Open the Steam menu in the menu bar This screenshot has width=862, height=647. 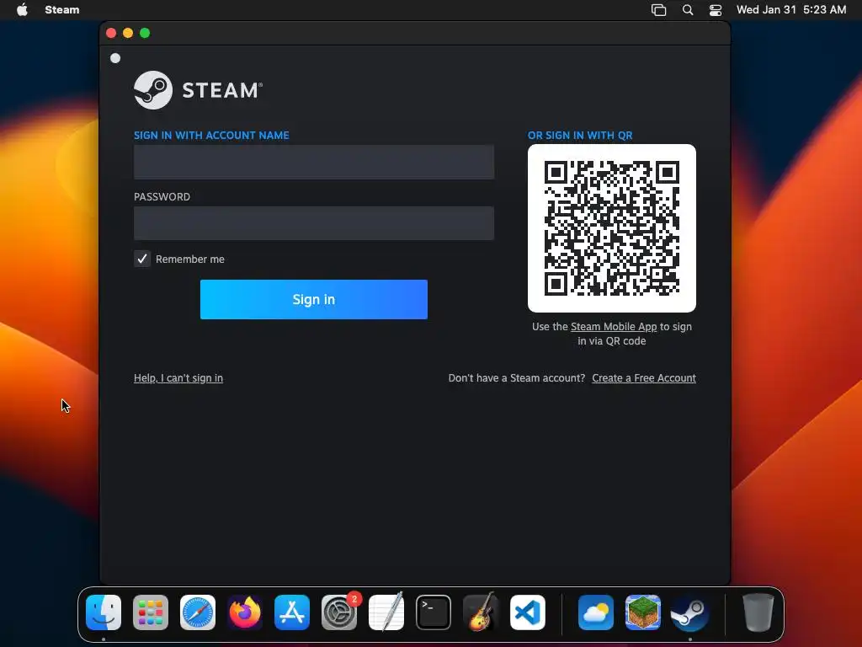(x=62, y=9)
